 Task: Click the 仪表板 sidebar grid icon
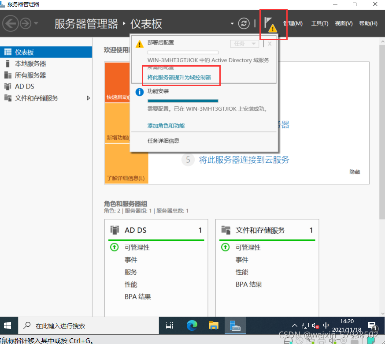point(8,52)
